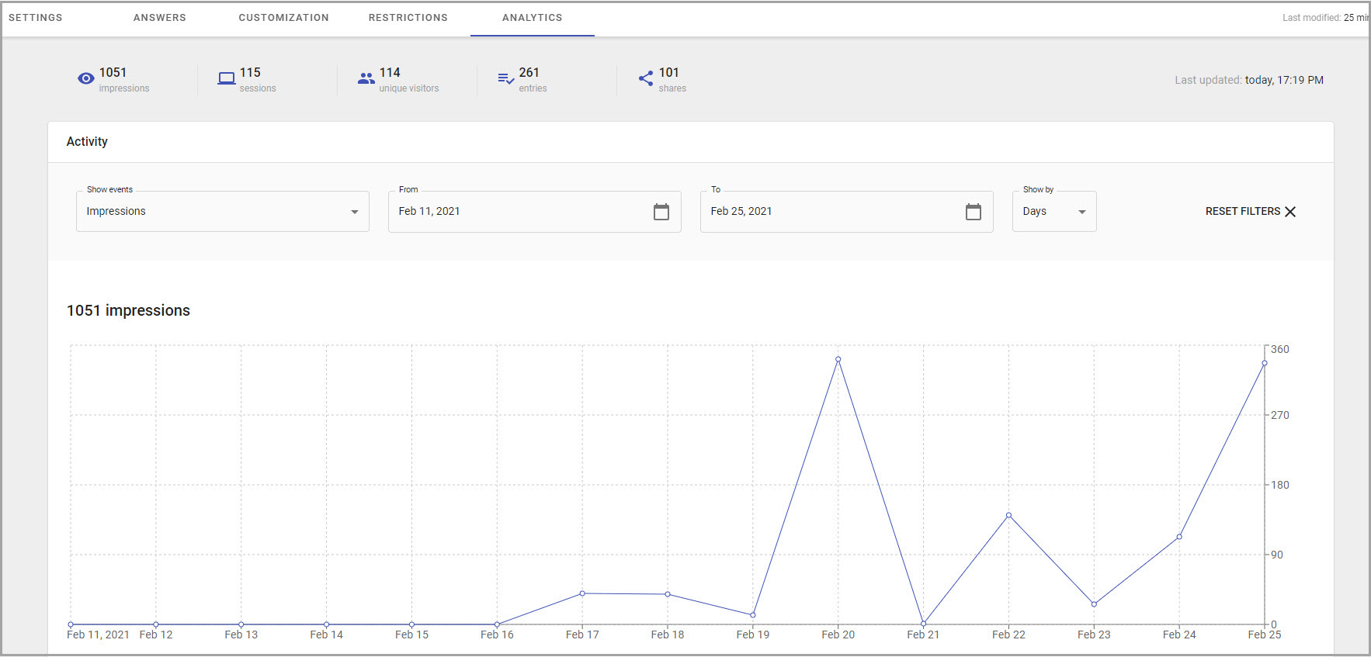
Task: Open the From date calendar picker
Action: (661, 212)
